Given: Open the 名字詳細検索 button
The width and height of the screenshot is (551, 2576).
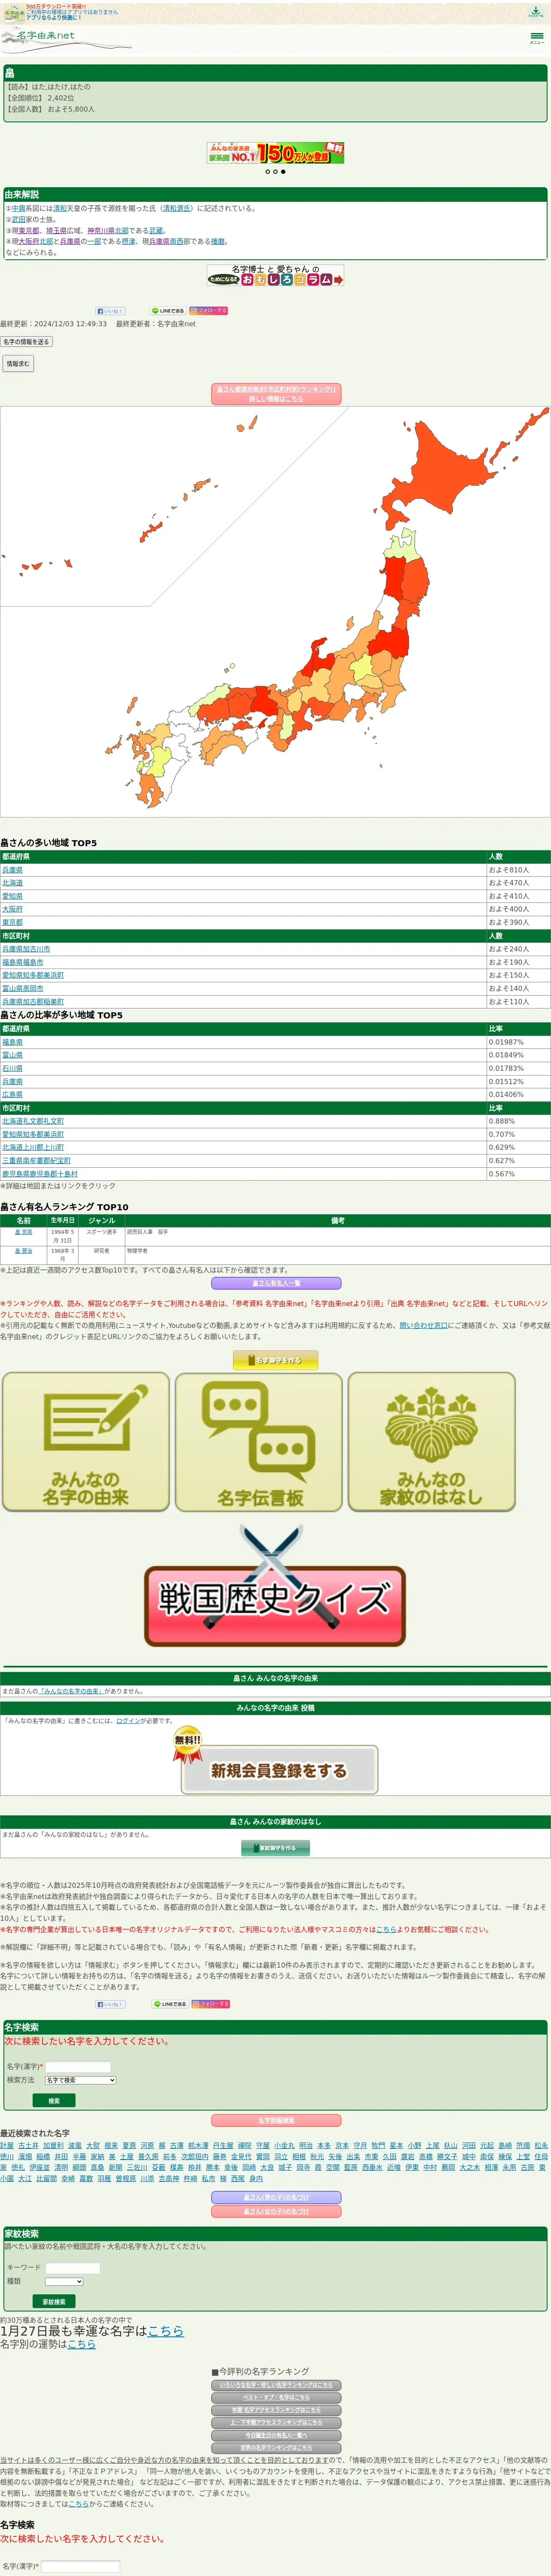Looking at the screenshot, I should click(276, 2120).
